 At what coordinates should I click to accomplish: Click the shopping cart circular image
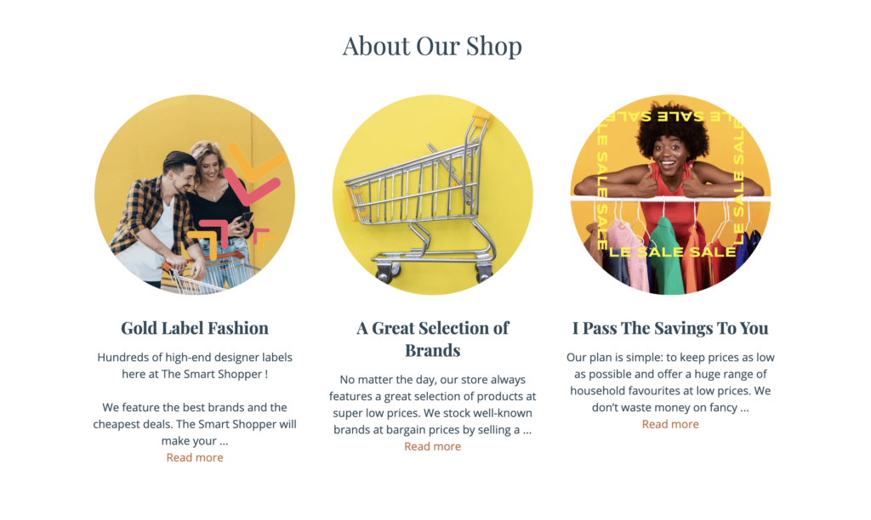point(432,195)
